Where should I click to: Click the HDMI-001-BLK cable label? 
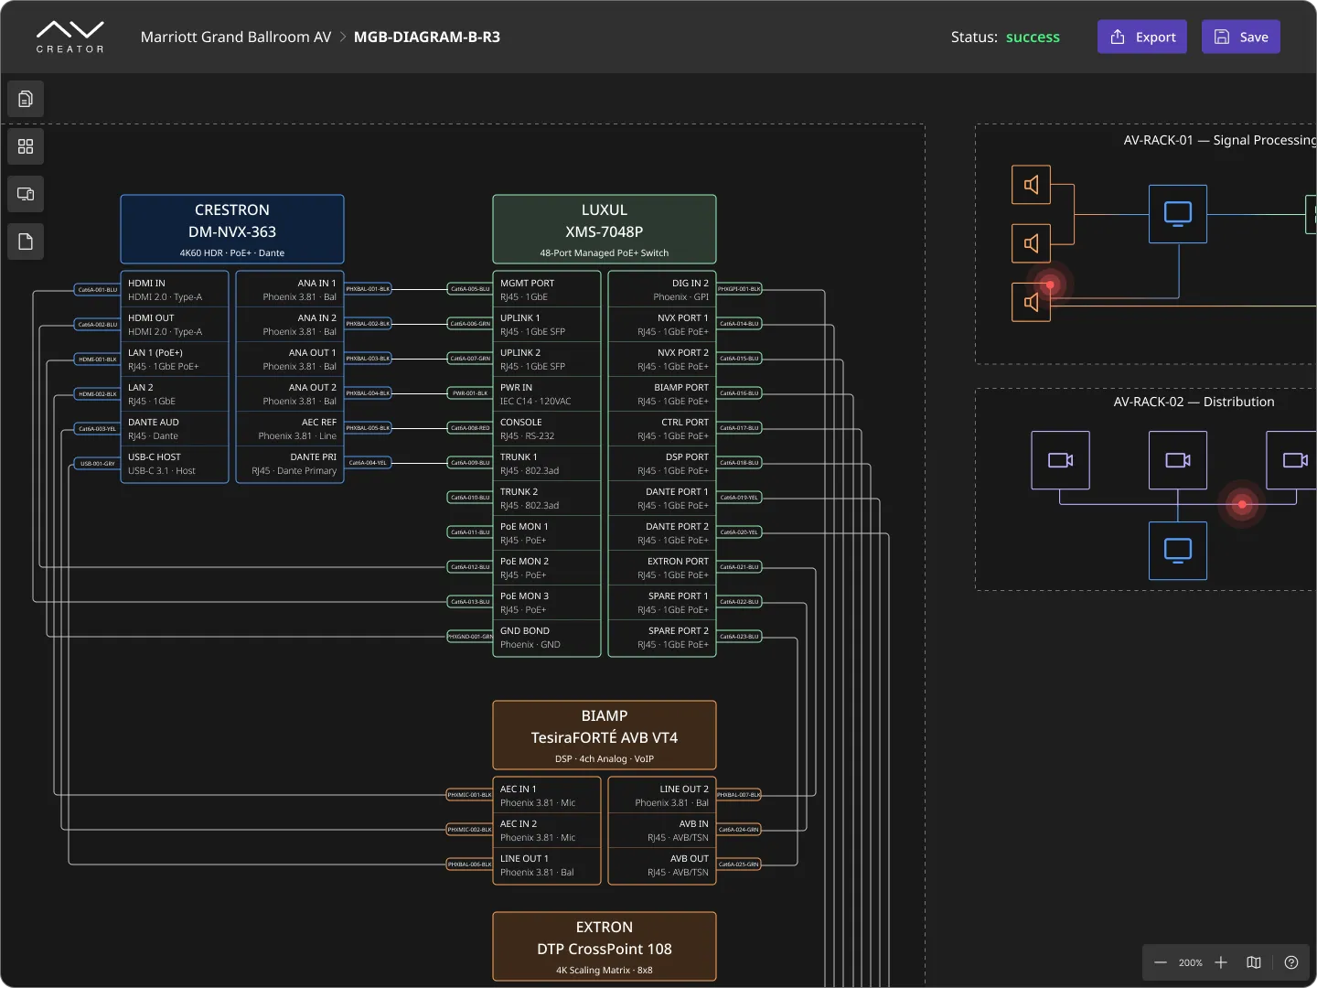click(x=98, y=360)
